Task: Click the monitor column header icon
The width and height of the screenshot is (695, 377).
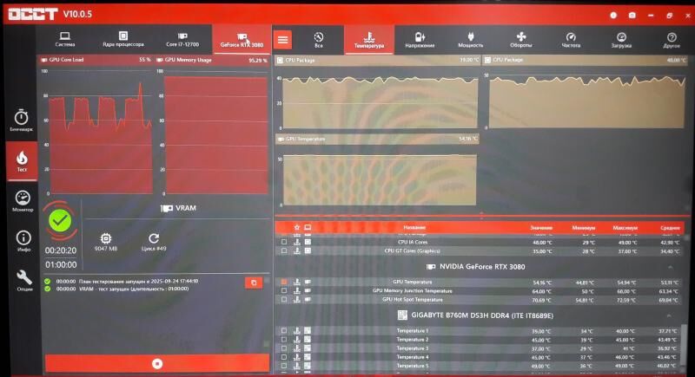Action: click(x=308, y=227)
